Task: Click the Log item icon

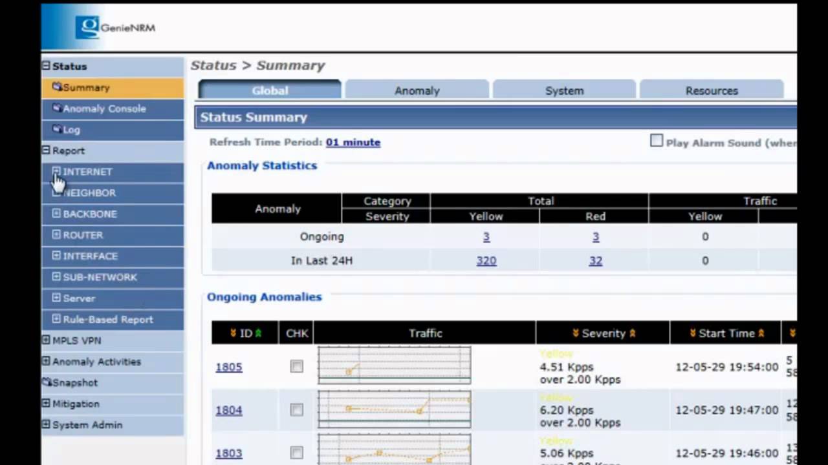Action: (x=57, y=129)
